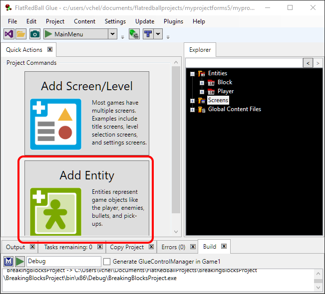Click the open folder toolbar icon

(x=21, y=34)
